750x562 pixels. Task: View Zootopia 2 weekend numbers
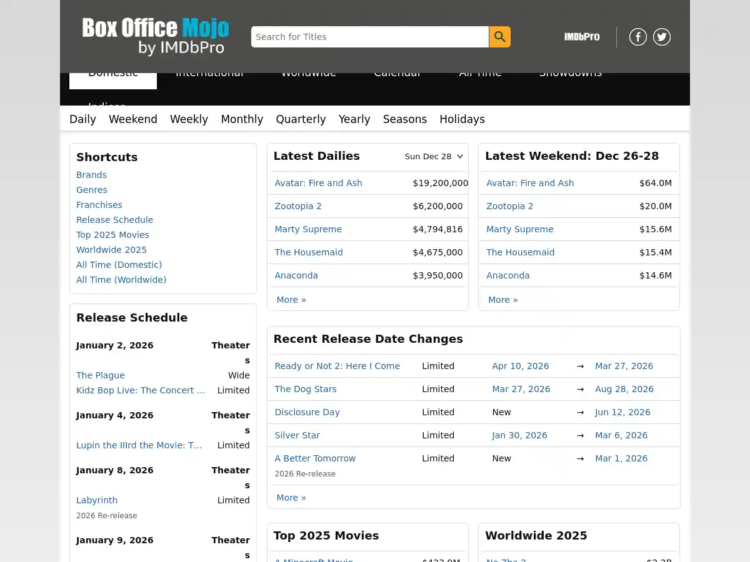click(509, 206)
